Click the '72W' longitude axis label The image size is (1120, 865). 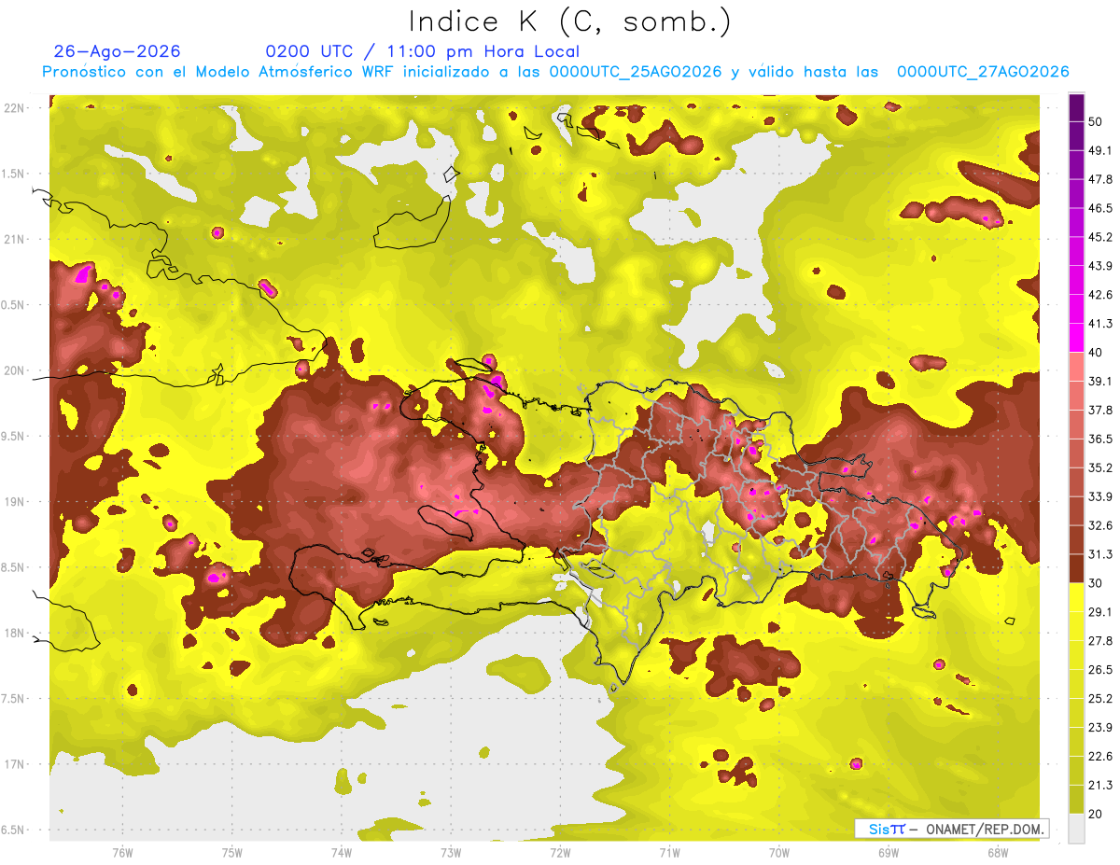(x=560, y=853)
